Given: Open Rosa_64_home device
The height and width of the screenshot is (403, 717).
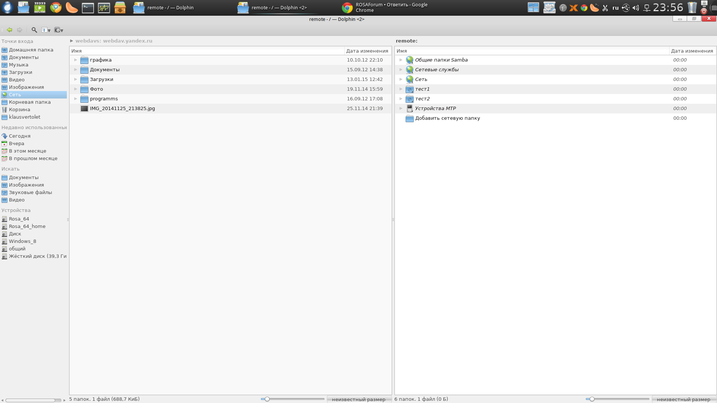Looking at the screenshot, I should (x=27, y=227).
